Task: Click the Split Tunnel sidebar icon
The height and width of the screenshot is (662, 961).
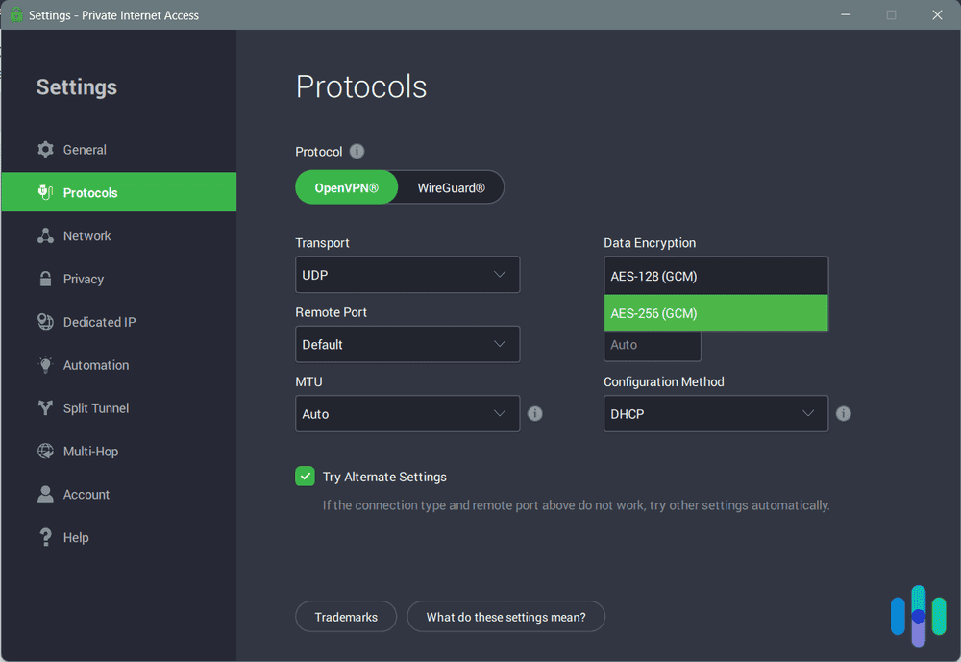Action: point(45,407)
